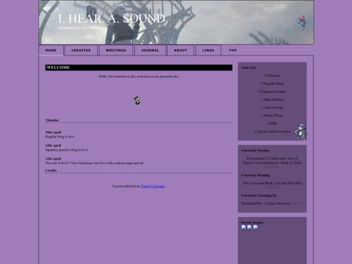This screenshot has height=264, width=352.
Task: Visit the Links tab
Action: 208,50
